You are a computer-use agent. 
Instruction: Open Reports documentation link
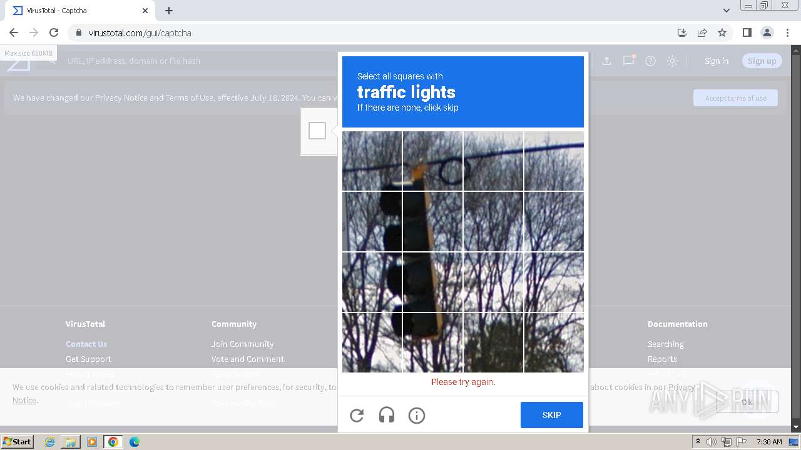click(662, 359)
